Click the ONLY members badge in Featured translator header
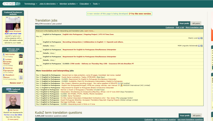 pyautogui.click(x=9, y=89)
